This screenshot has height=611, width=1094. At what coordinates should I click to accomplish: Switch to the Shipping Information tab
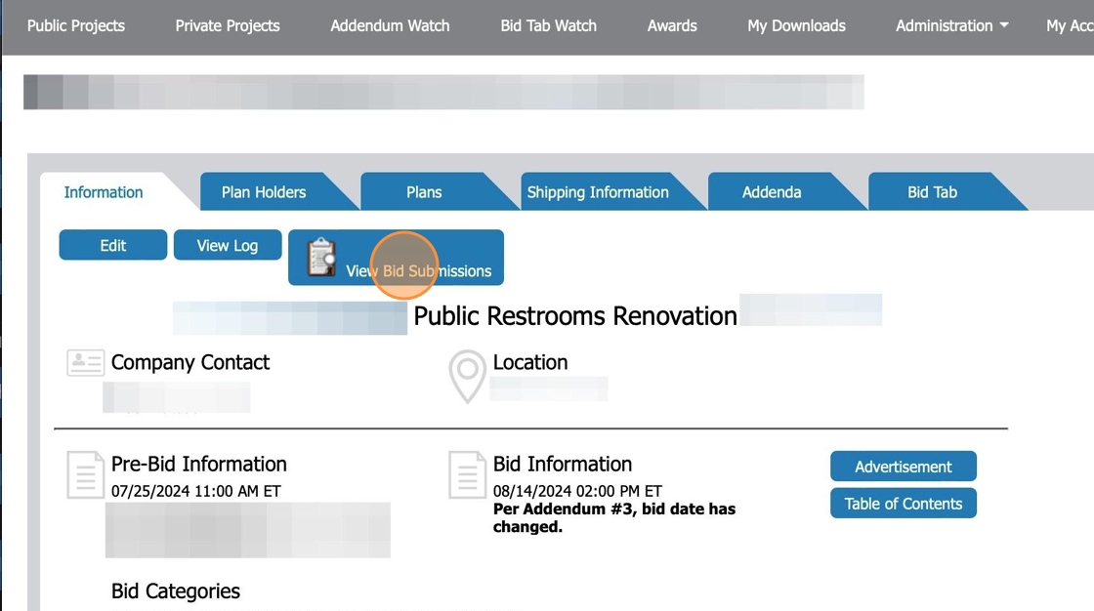point(598,191)
